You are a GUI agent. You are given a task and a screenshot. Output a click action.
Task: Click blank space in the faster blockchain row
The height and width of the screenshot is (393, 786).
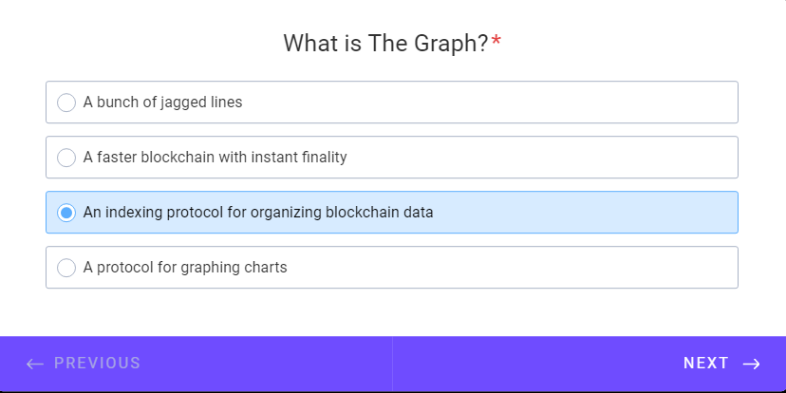[541, 158]
